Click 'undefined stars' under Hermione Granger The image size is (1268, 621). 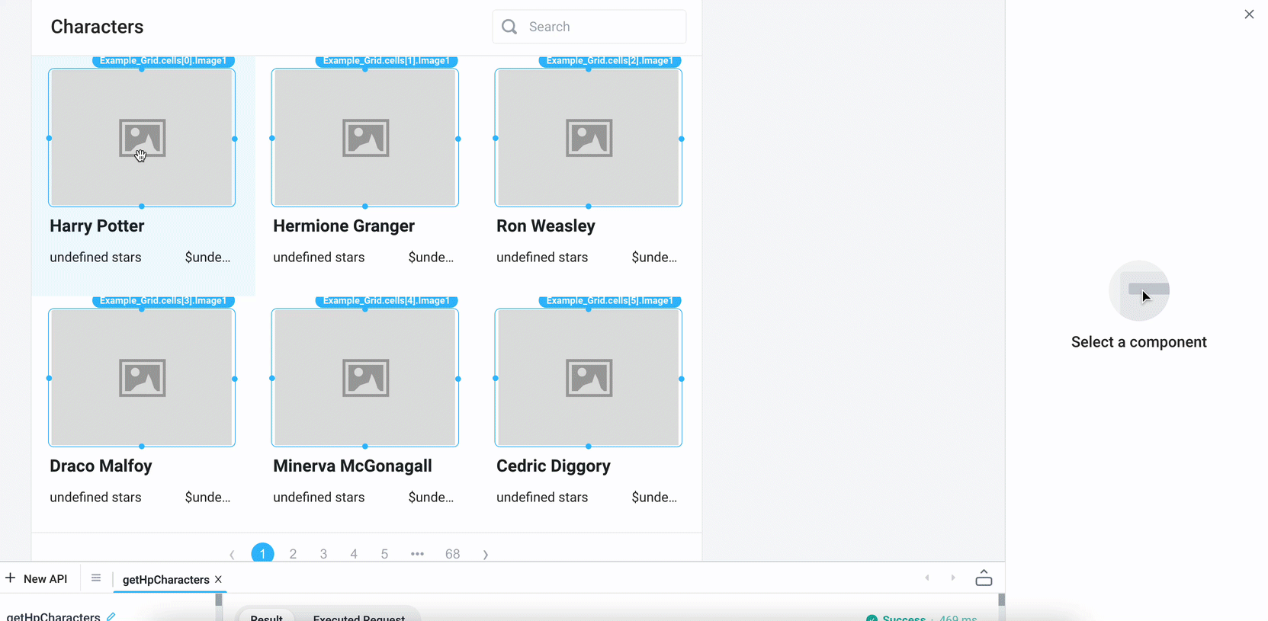click(x=319, y=258)
